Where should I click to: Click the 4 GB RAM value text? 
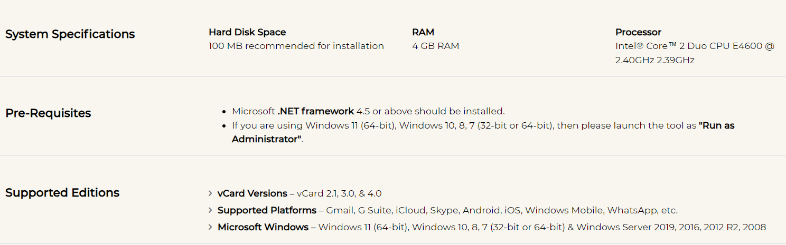point(436,46)
